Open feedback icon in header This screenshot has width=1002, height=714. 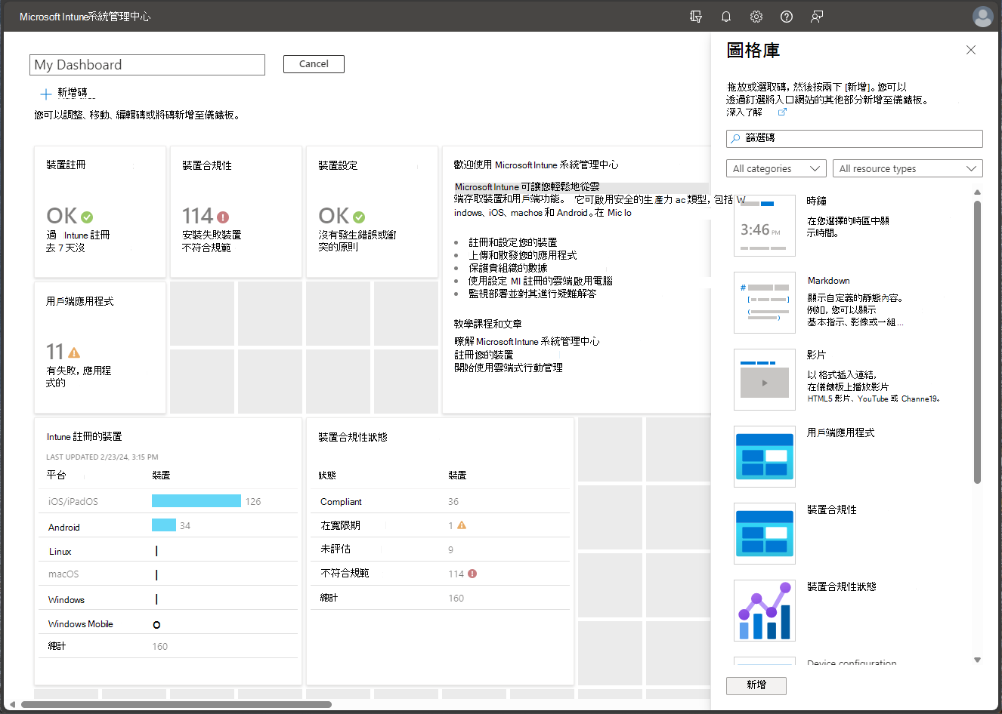(817, 17)
